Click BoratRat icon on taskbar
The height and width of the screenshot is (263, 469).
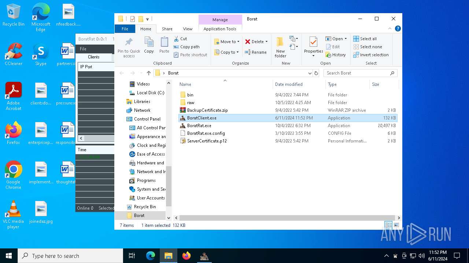[204, 256]
